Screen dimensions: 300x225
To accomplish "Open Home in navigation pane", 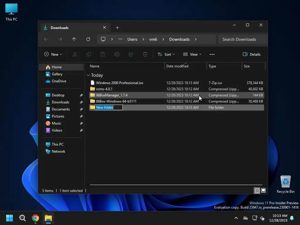I will [x=61, y=67].
